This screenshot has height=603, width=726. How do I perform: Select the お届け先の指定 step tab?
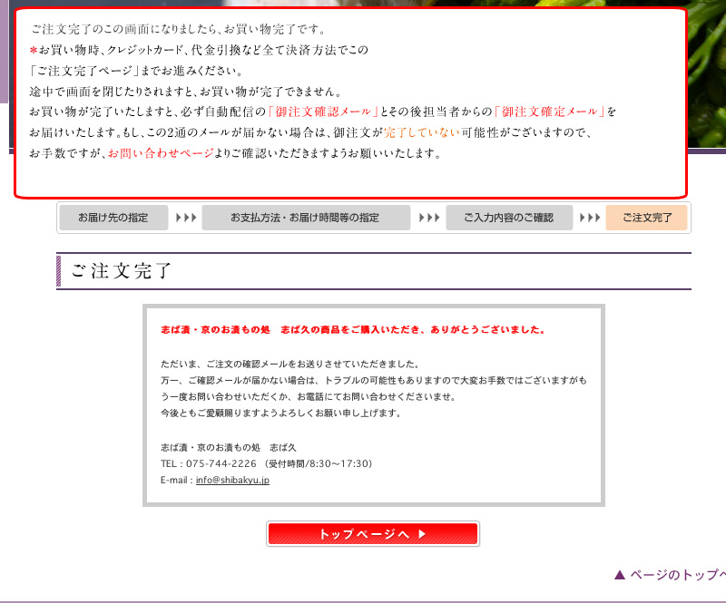113,217
